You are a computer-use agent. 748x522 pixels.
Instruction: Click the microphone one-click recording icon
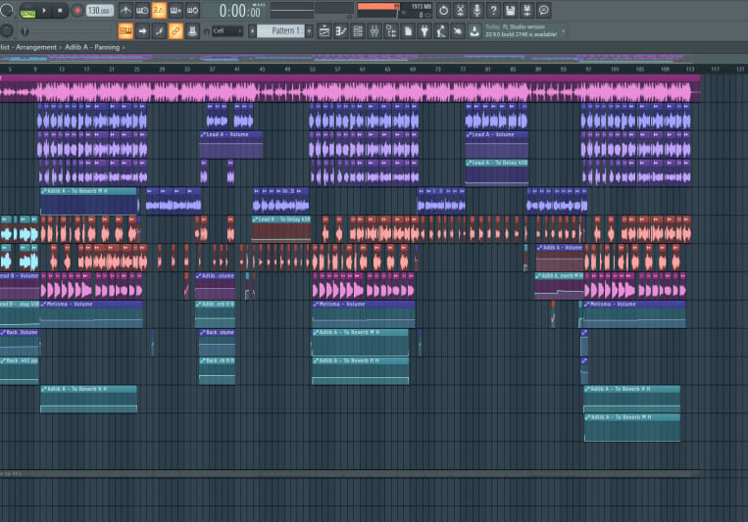[477, 10]
